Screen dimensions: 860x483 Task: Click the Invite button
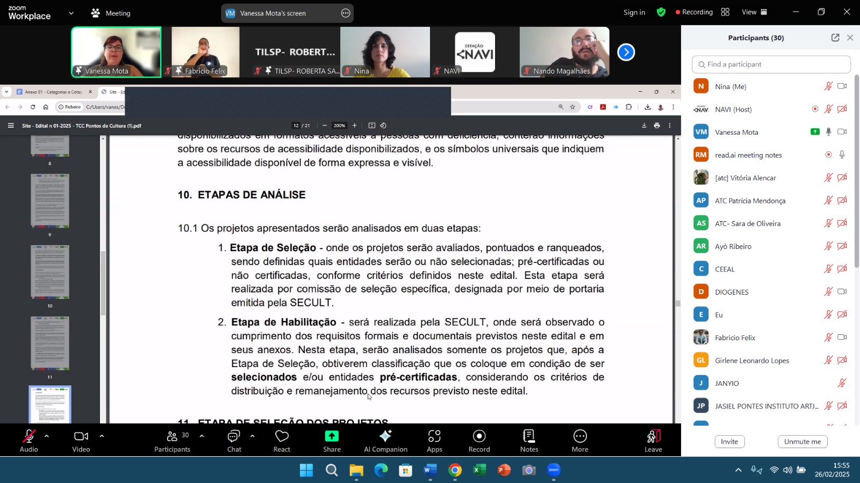click(729, 442)
